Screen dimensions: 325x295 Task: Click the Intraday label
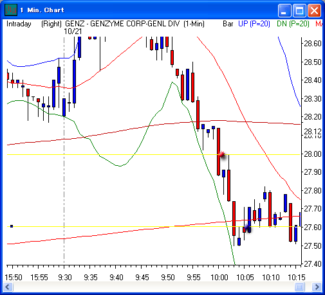(19, 24)
